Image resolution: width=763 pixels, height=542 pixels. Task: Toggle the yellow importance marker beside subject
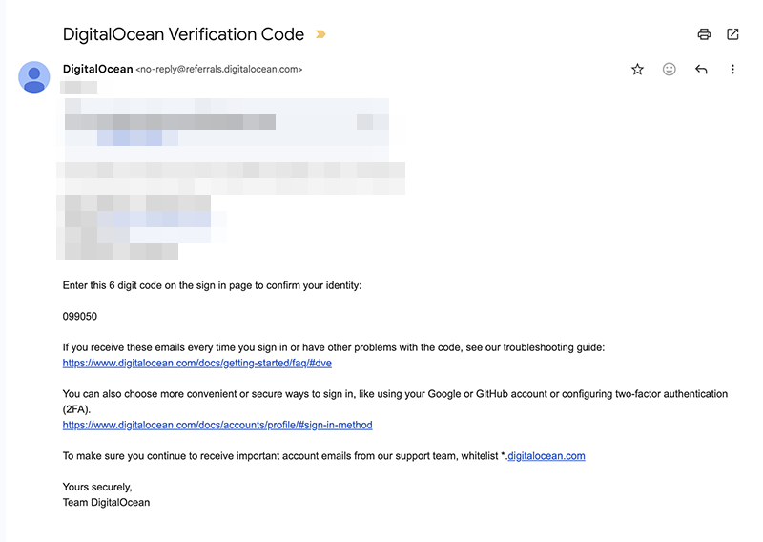[320, 35]
